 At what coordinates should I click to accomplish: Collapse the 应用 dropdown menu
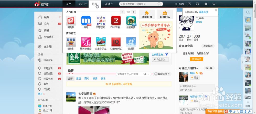(x=96, y=4)
